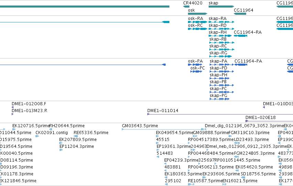Click the 483881 feature label
Image resolution: width=293 pixels, height=186 pixels.
[172, 167]
